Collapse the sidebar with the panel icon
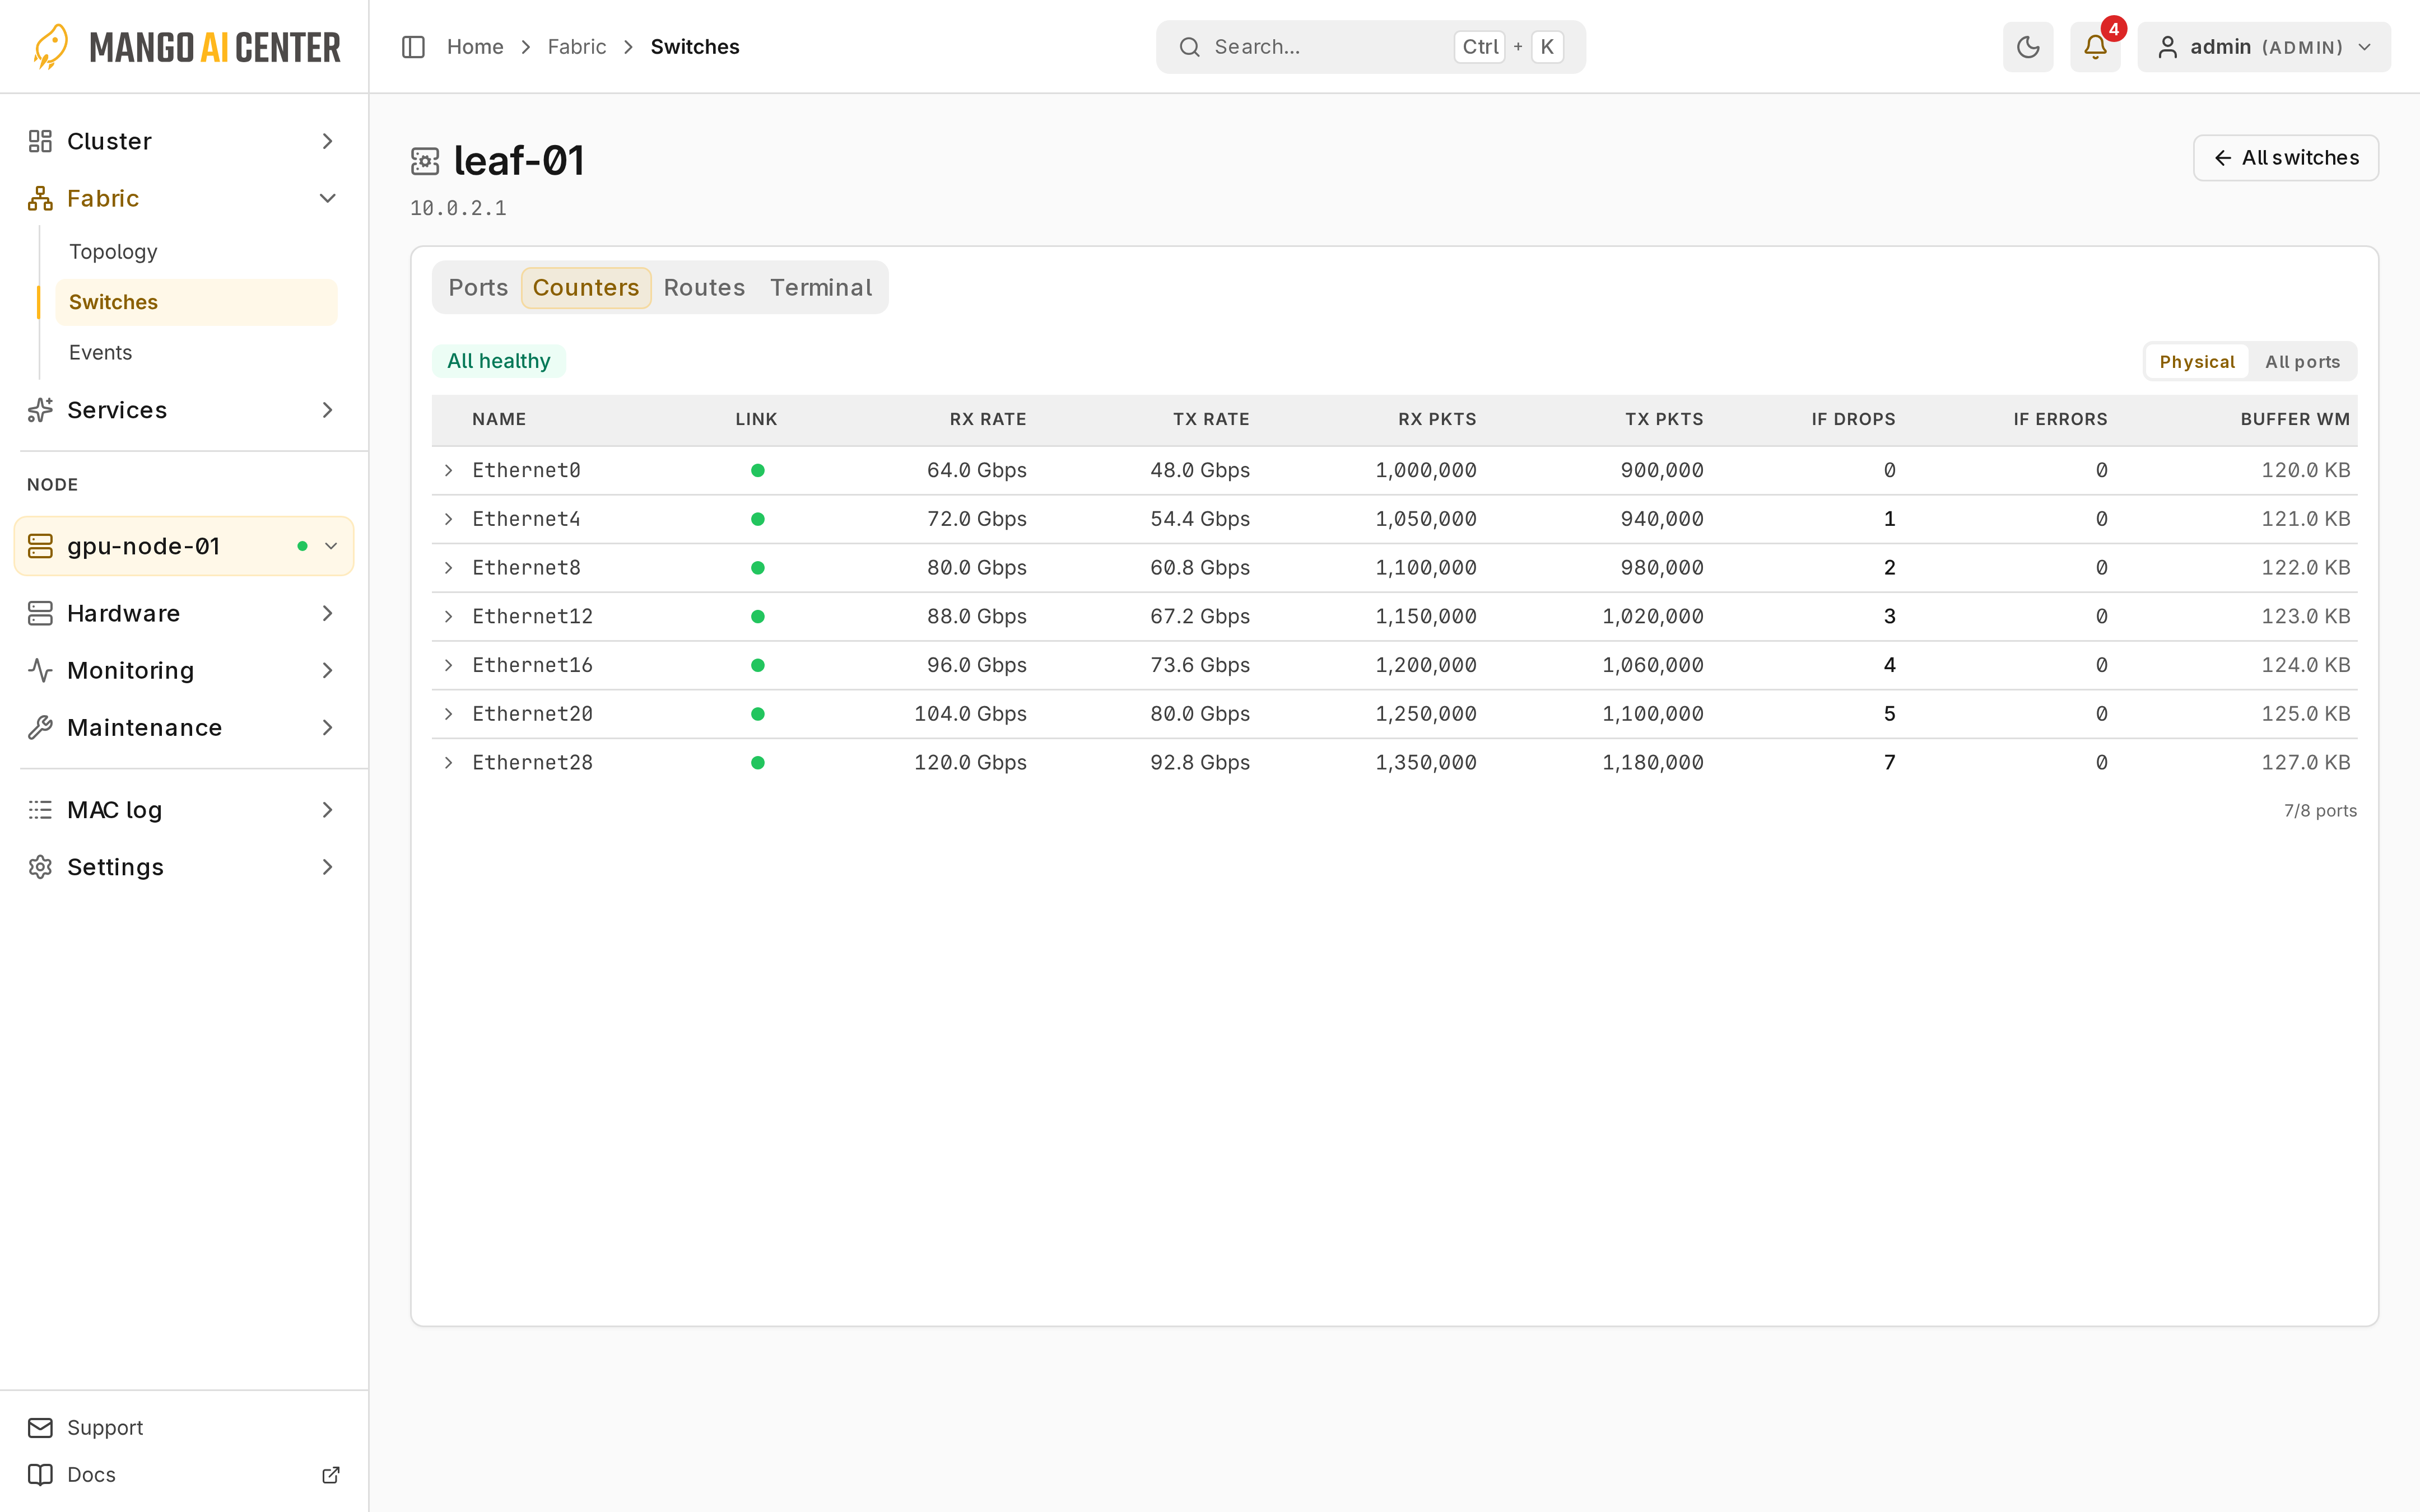The image size is (2420, 1512). 413,47
